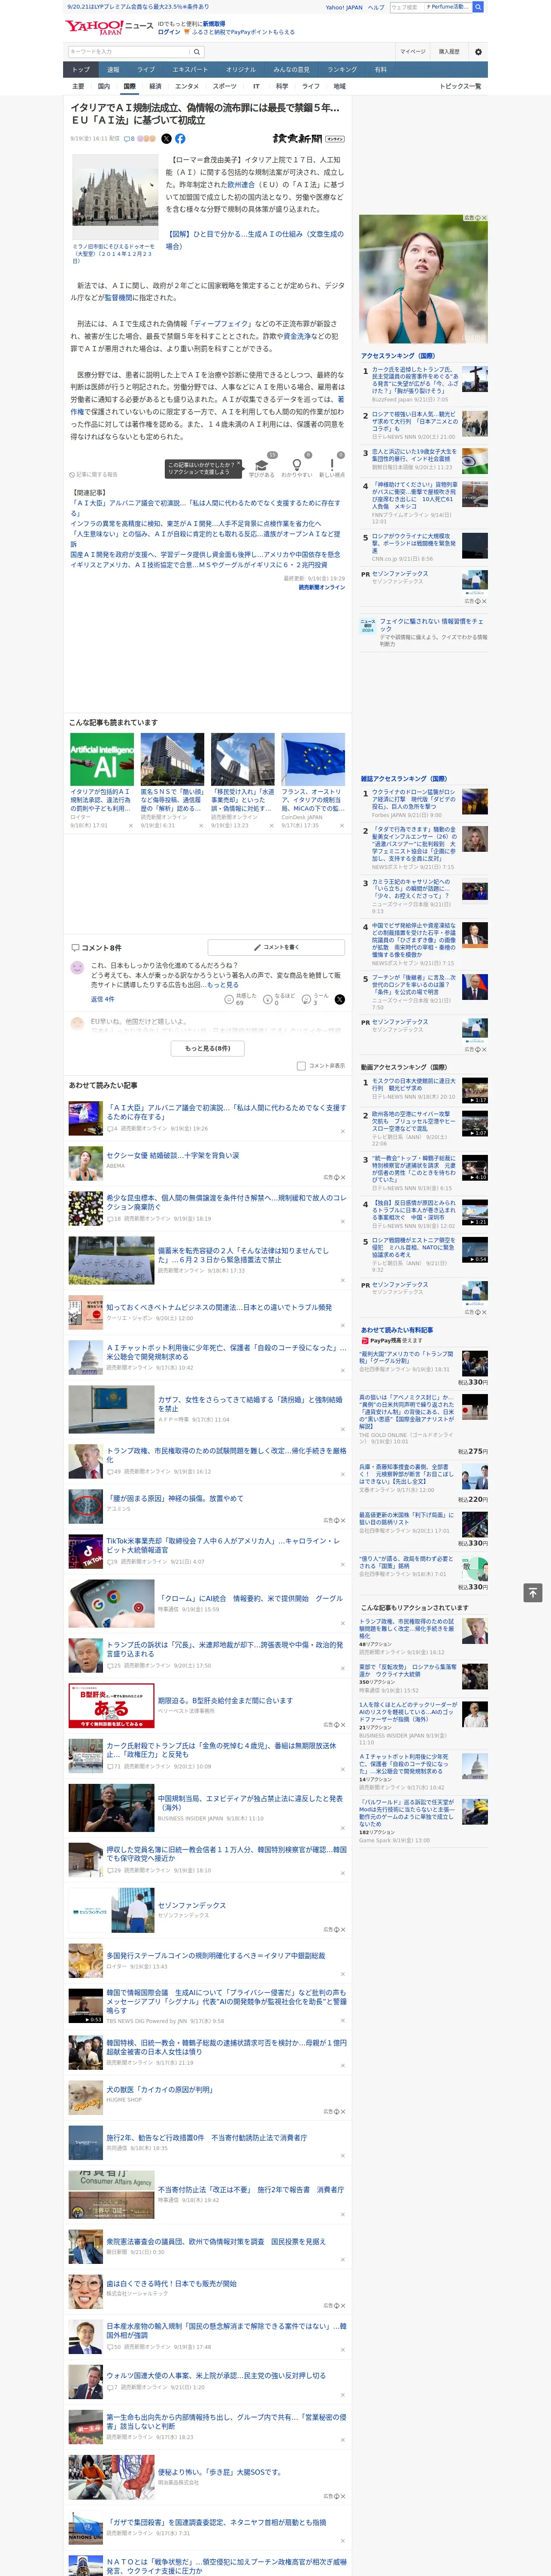Open トランプ政権、市民権取得 recommended article
The width and height of the screenshot is (551, 2576).
tap(226, 1454)
